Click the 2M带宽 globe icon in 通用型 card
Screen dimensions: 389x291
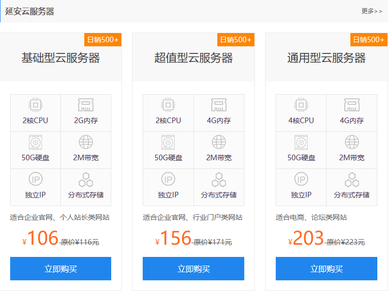pos(352,142)
